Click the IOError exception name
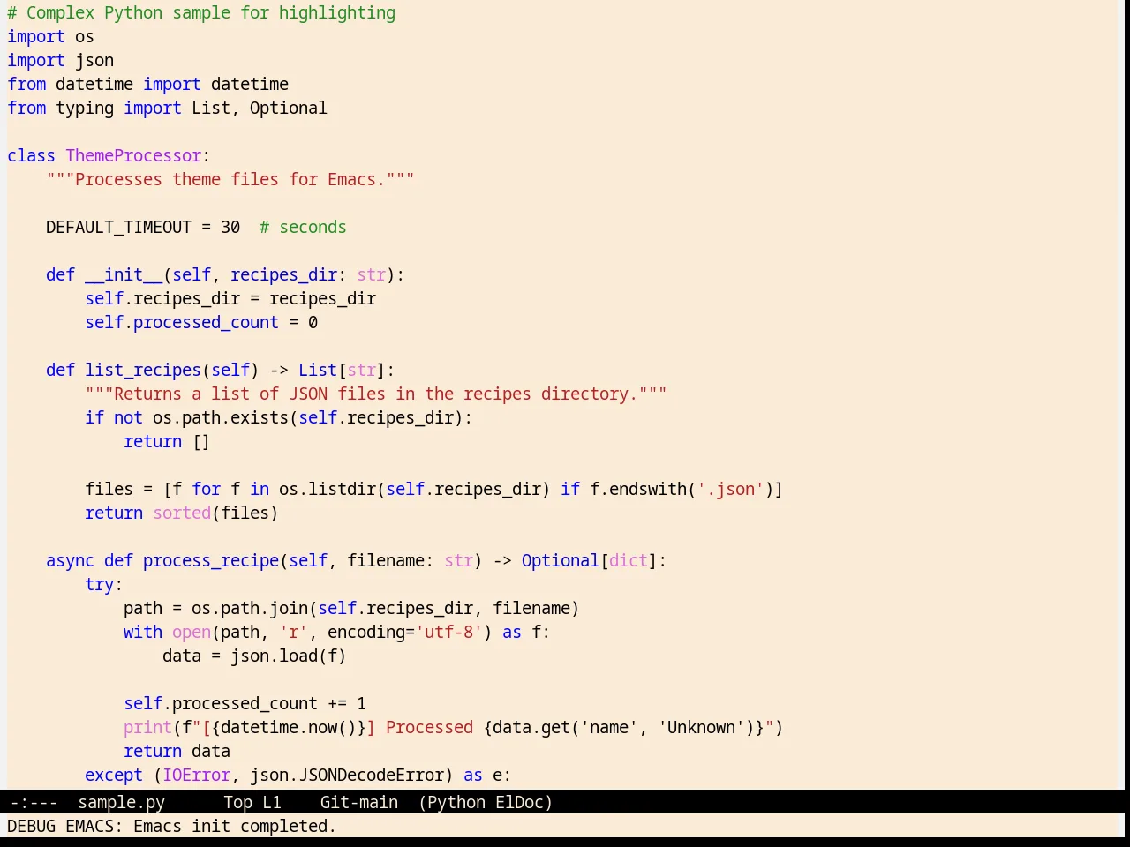The height and width of the screenshot is (847, 1130). tap(196, 775)
